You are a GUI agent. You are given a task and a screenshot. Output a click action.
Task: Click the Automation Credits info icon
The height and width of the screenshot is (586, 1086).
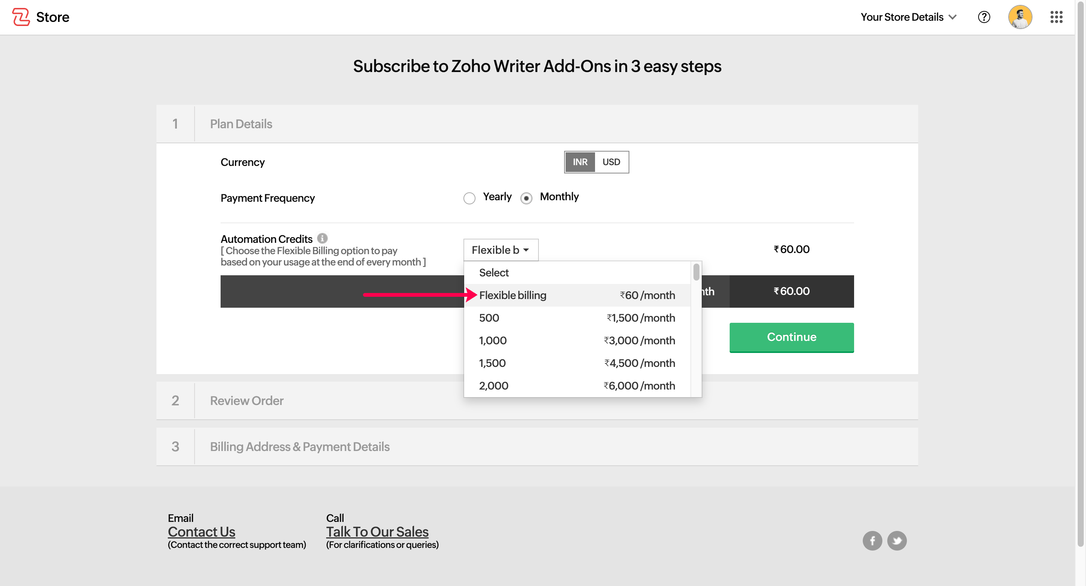point(322,238)
